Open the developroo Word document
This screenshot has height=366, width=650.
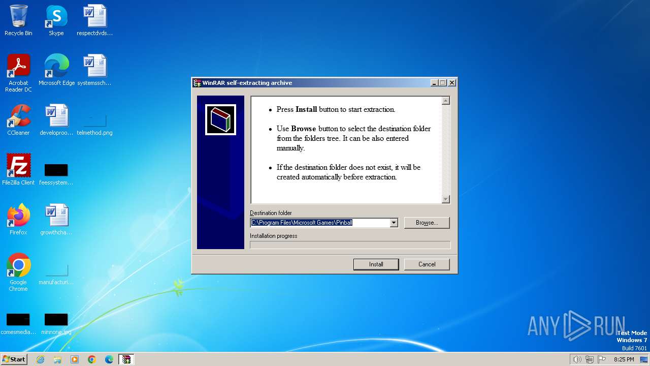click(x=56, y=120)
